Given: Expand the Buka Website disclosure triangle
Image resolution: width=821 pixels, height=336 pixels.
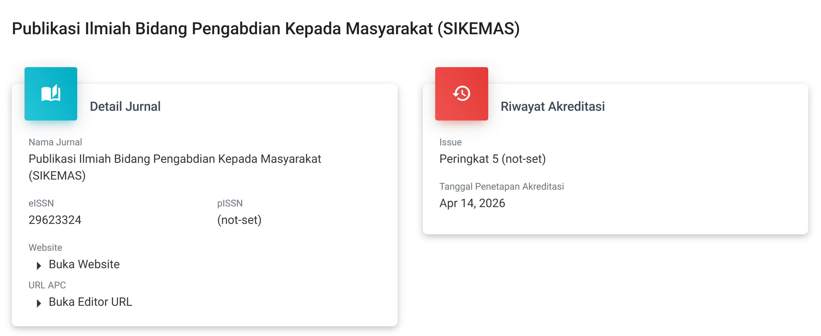Looking at the screenshot, I should [x=39, y=266].
